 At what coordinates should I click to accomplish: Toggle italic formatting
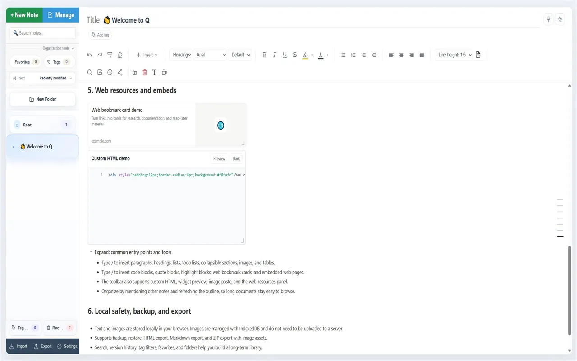pos(275,55)
